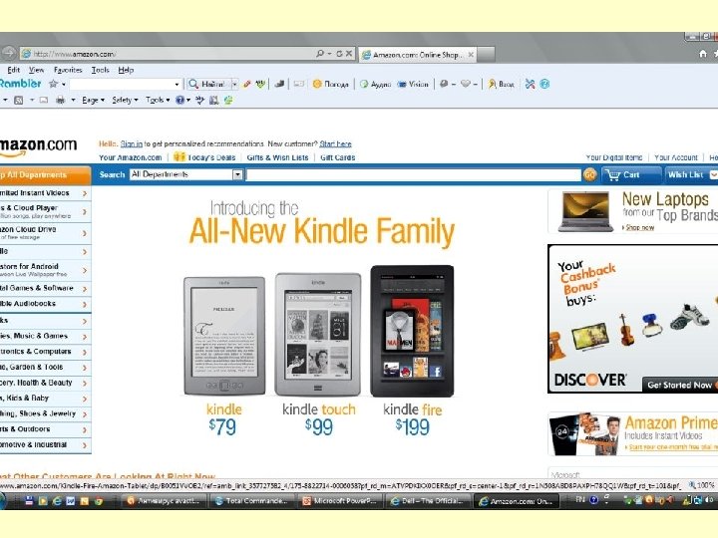Close the Amazon.com browser tab
The width and height of the screenshot is (718, 538).
(471, 55)
